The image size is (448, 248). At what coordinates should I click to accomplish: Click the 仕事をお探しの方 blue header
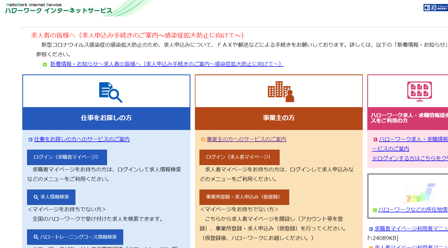[106, 118]
